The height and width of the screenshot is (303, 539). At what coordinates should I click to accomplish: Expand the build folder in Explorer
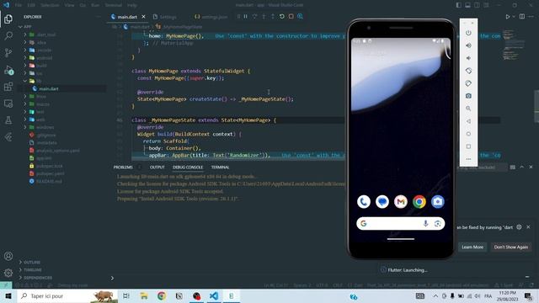tap(25, 66)
